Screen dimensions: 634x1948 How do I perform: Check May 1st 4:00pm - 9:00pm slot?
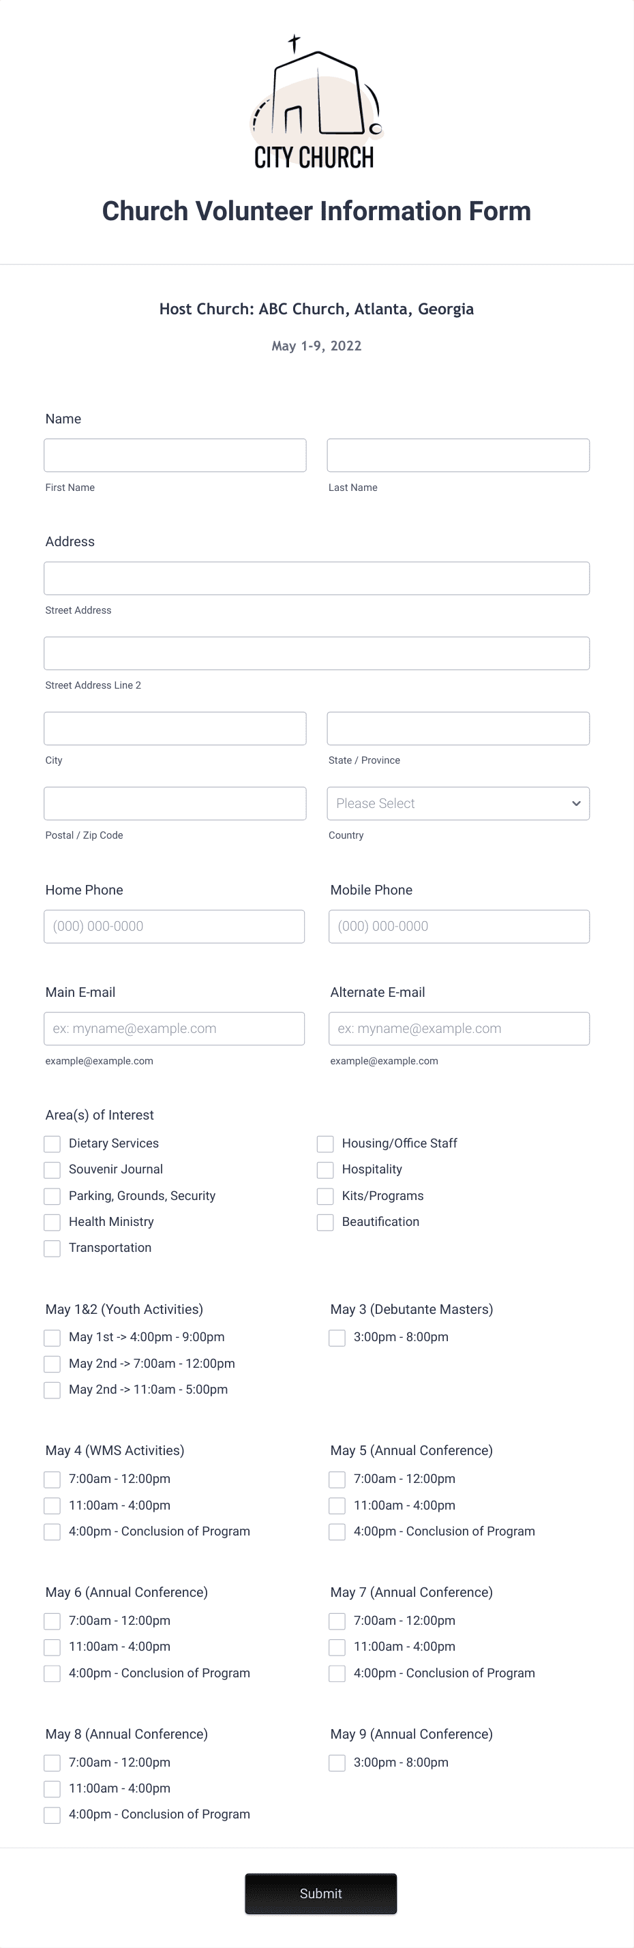52,1338
